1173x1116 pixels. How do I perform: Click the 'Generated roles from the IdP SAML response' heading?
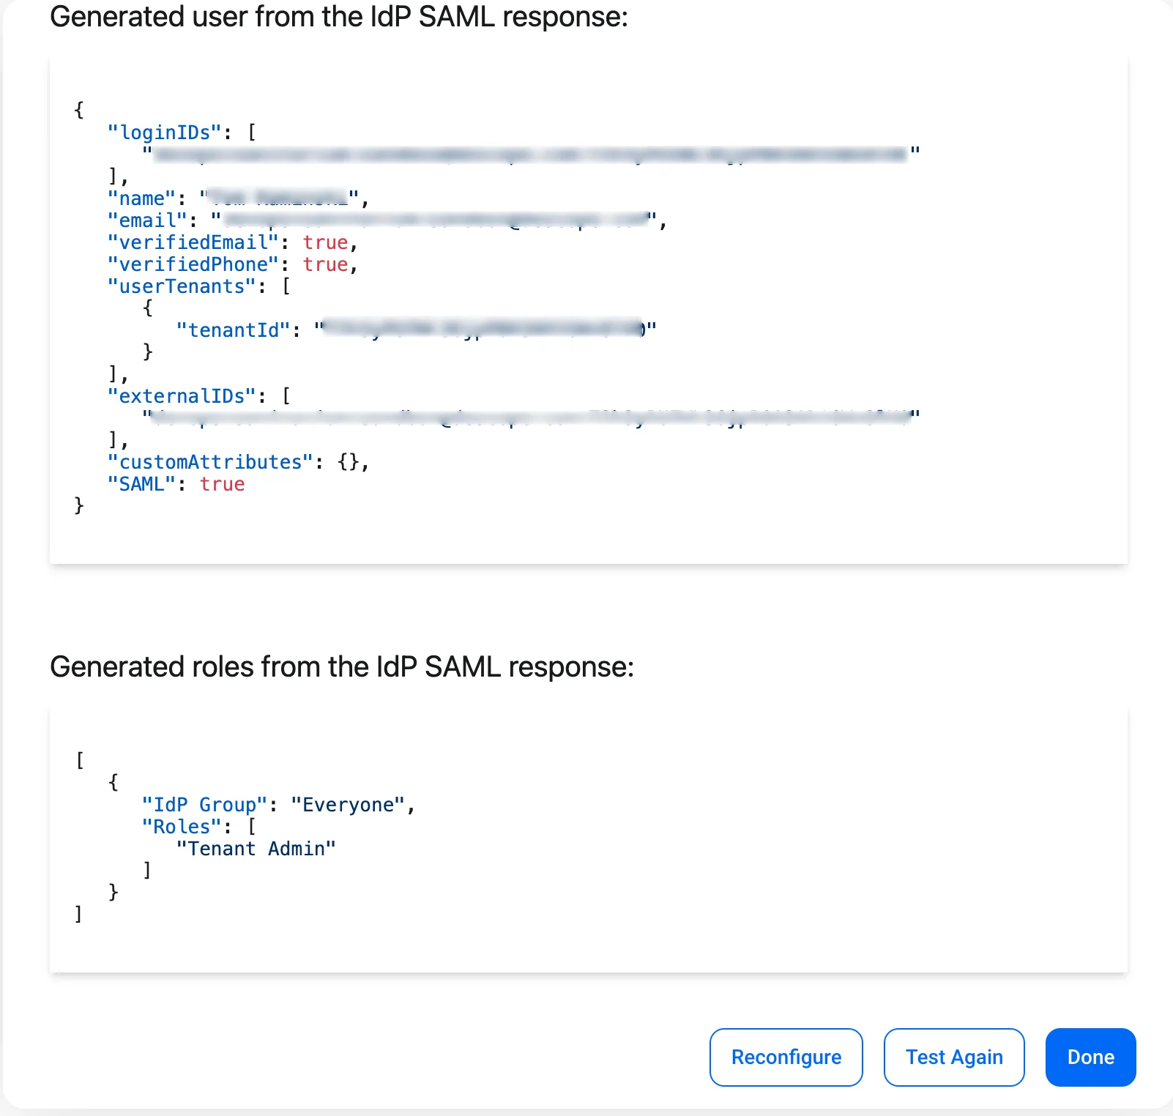click(x=342, y=667)
